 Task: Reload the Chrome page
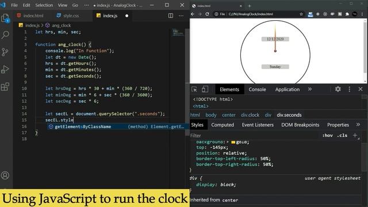[207, 14]
